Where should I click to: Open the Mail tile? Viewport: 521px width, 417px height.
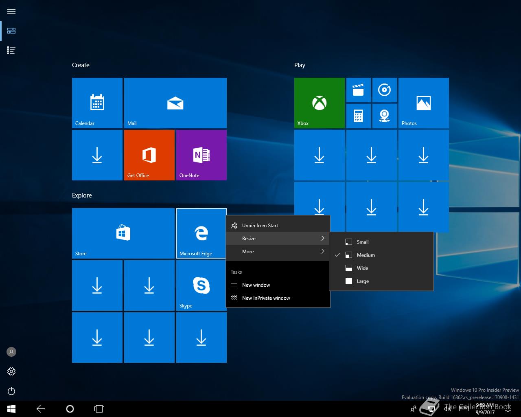[175, 103]
